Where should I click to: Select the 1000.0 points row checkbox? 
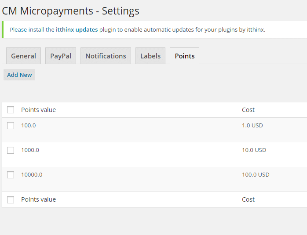pos(11,150)
